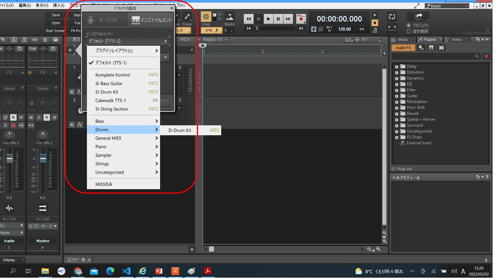Viewport: 498px width, 280px height.
Task: Toggle the Snap grid icon
Action: click(206, 17)
